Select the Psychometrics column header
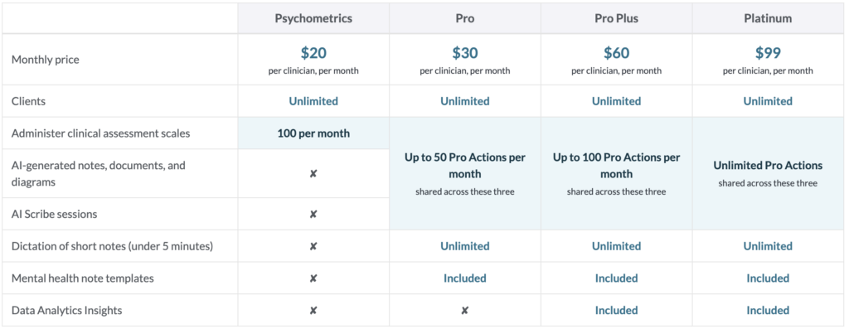Image resolution: width=849 pixels, height=329 pixels. tap(313, 18)
